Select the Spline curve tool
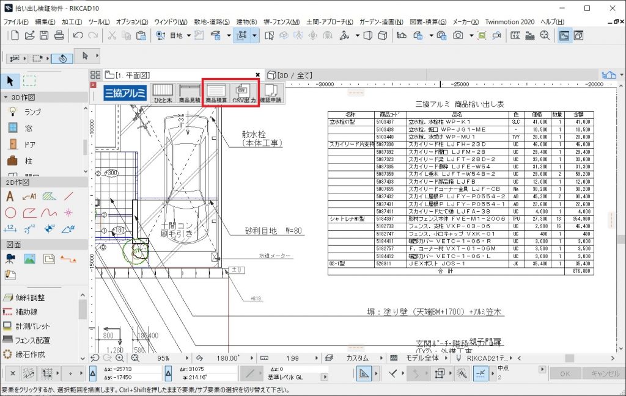 49,213
